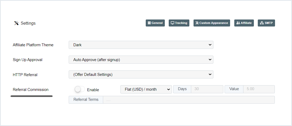Expand the Sign Up Approval dropdown
Viewport: 292px width, 126px height.
[x=141, y=60]
